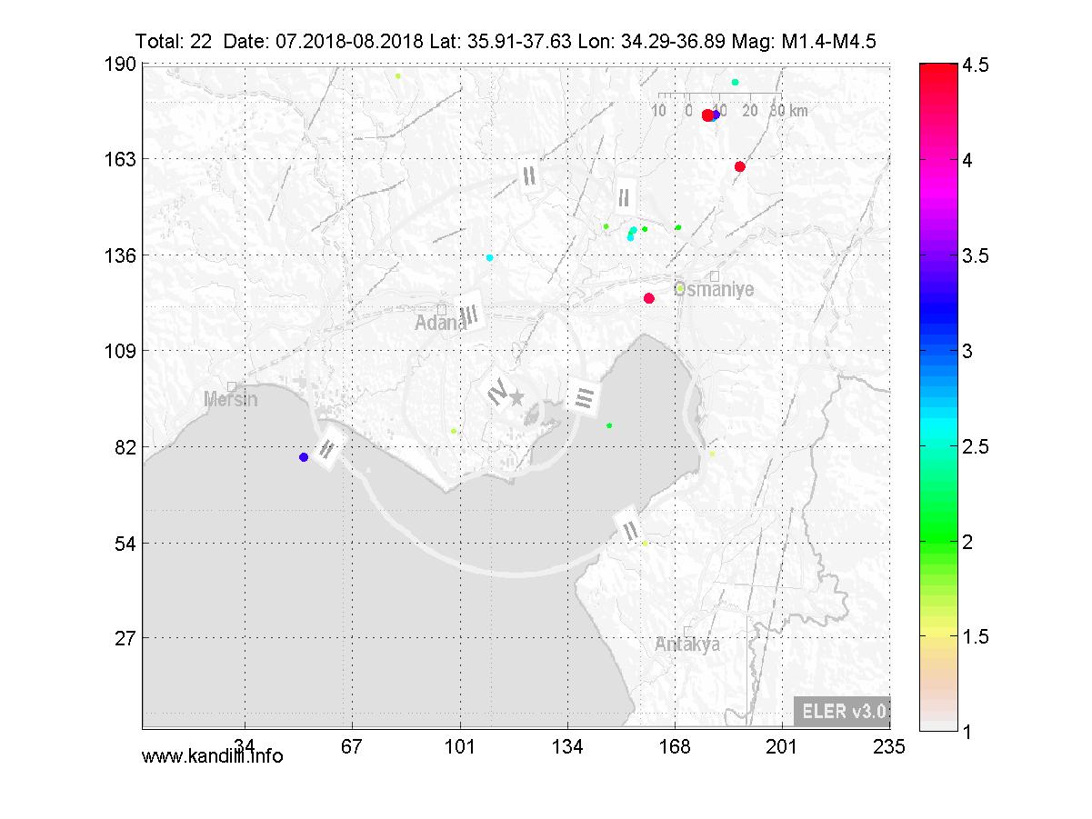Select the blue earthquake dot off Mersin coast
The image size is (1092, 819).
[304, 457]
